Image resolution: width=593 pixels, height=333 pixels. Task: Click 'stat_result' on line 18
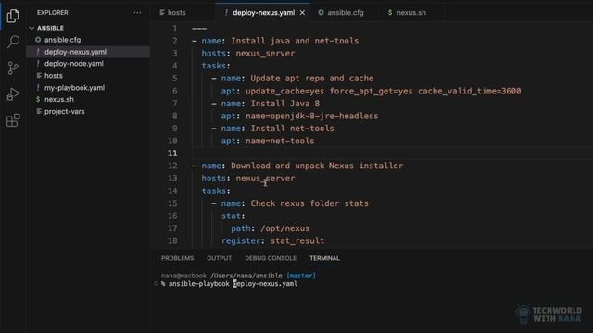(x=297, y=240)
